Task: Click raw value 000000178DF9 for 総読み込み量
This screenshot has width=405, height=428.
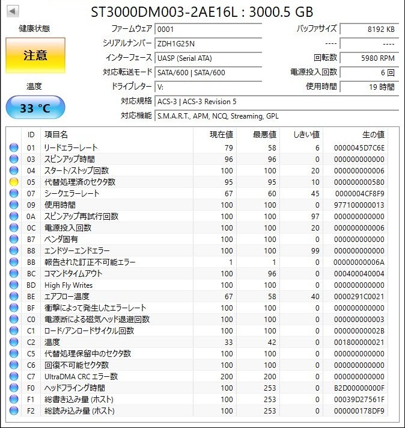Action: tap(359, 411)
